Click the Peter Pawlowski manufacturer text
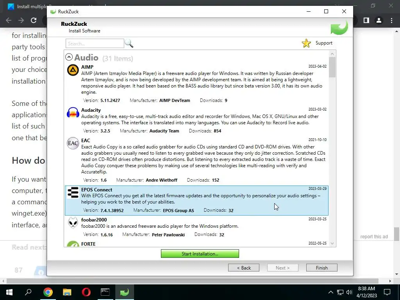This screenshot has height=300, width=400. pyautogui.click(x=168, y=235)
